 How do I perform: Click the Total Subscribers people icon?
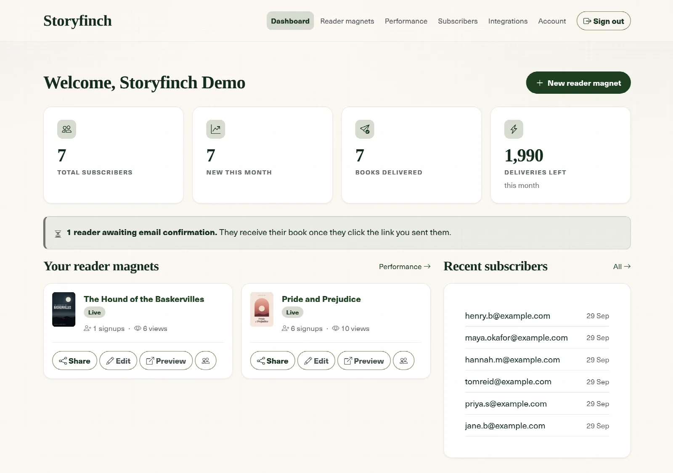click(66, 129)
